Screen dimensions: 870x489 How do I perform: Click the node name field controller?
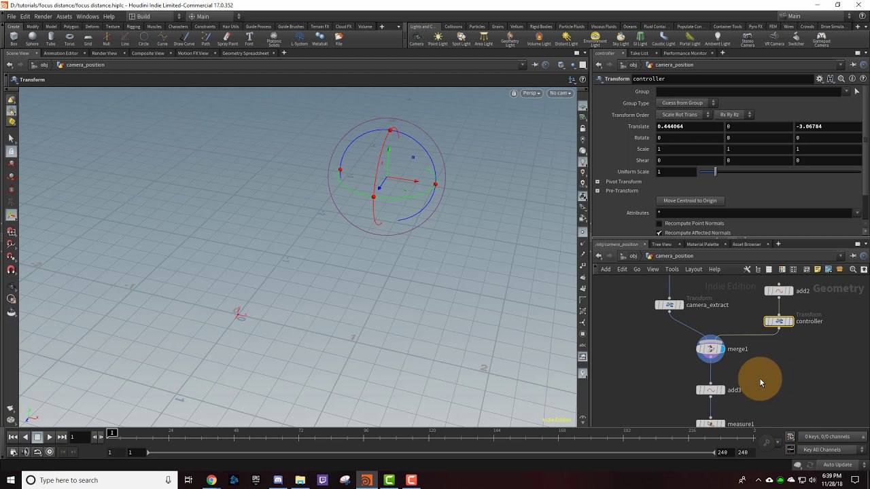pos(723,79)
